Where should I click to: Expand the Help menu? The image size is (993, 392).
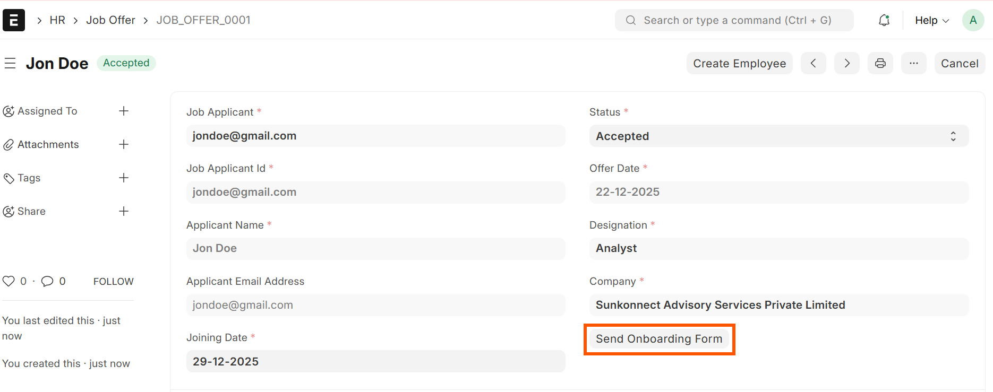pyautogui.click(x=932, y=20)
